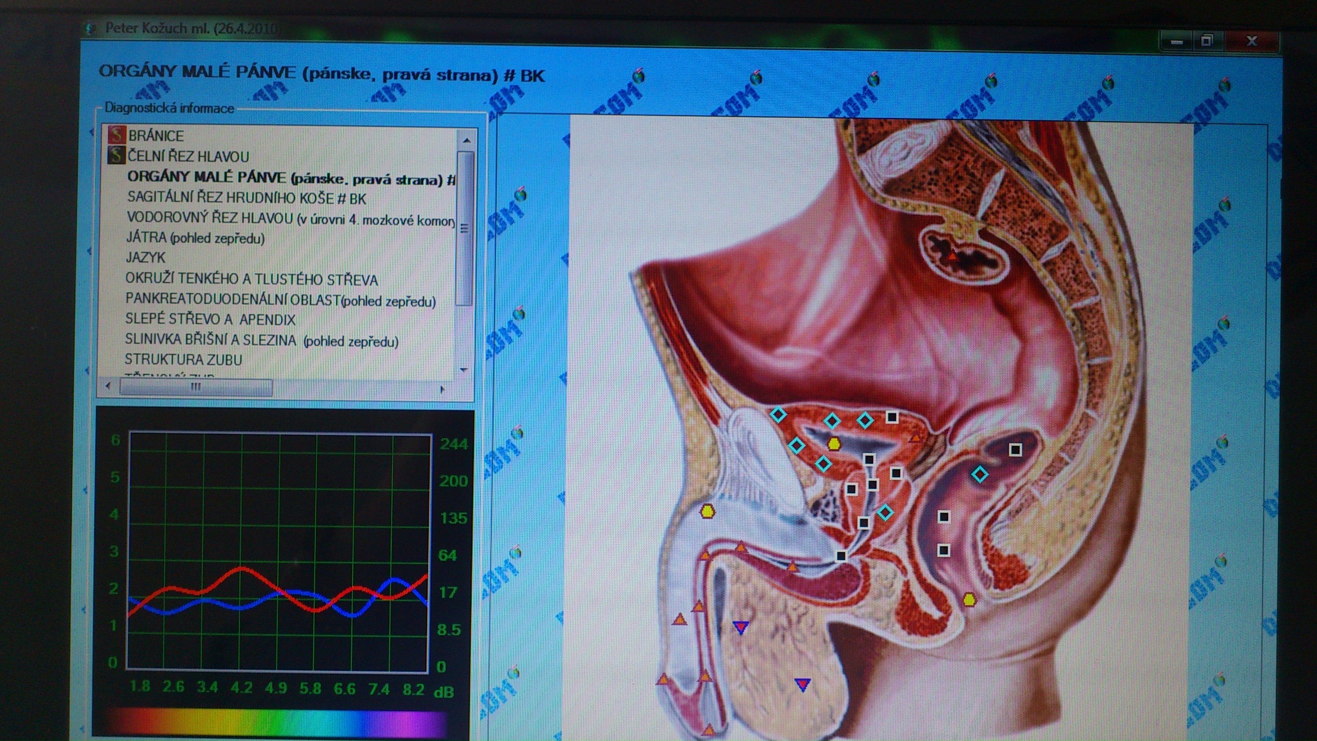Viewport: 1317px width, 741px height.
Task: Select JÁTRA (pohled zepředu) entry
Action: 195,238
